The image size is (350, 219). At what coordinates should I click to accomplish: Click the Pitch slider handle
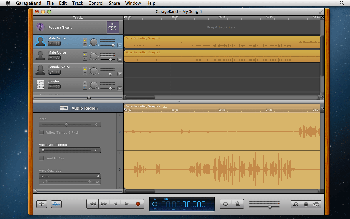point(66,124)
